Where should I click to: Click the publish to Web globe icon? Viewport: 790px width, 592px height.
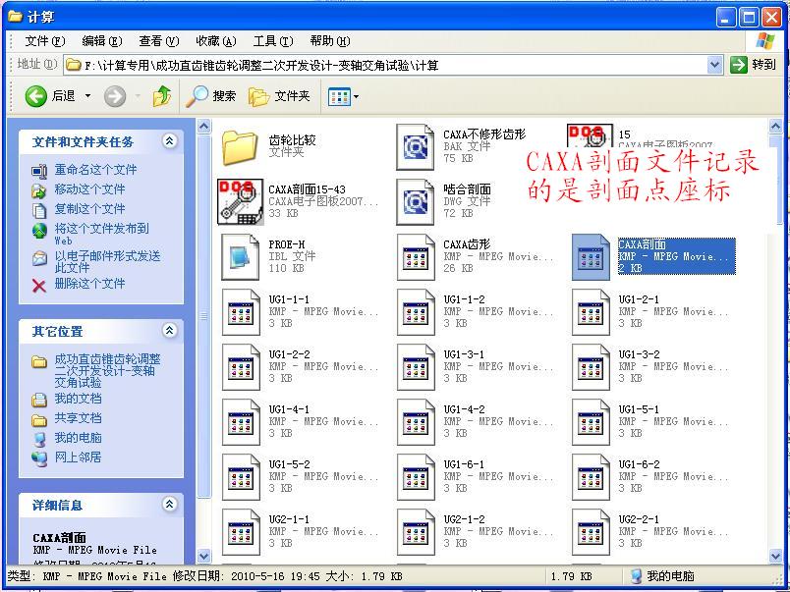click(38, 230)
